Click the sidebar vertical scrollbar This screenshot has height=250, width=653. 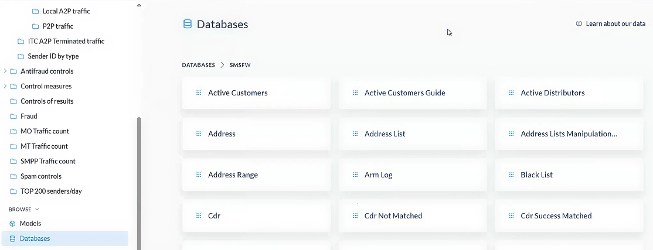pyautogui.click(x=139, y=176)
